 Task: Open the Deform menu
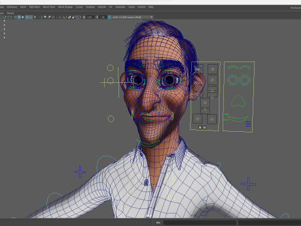coord(102,7)
